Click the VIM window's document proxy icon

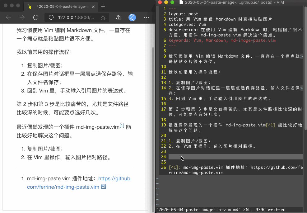181,2
